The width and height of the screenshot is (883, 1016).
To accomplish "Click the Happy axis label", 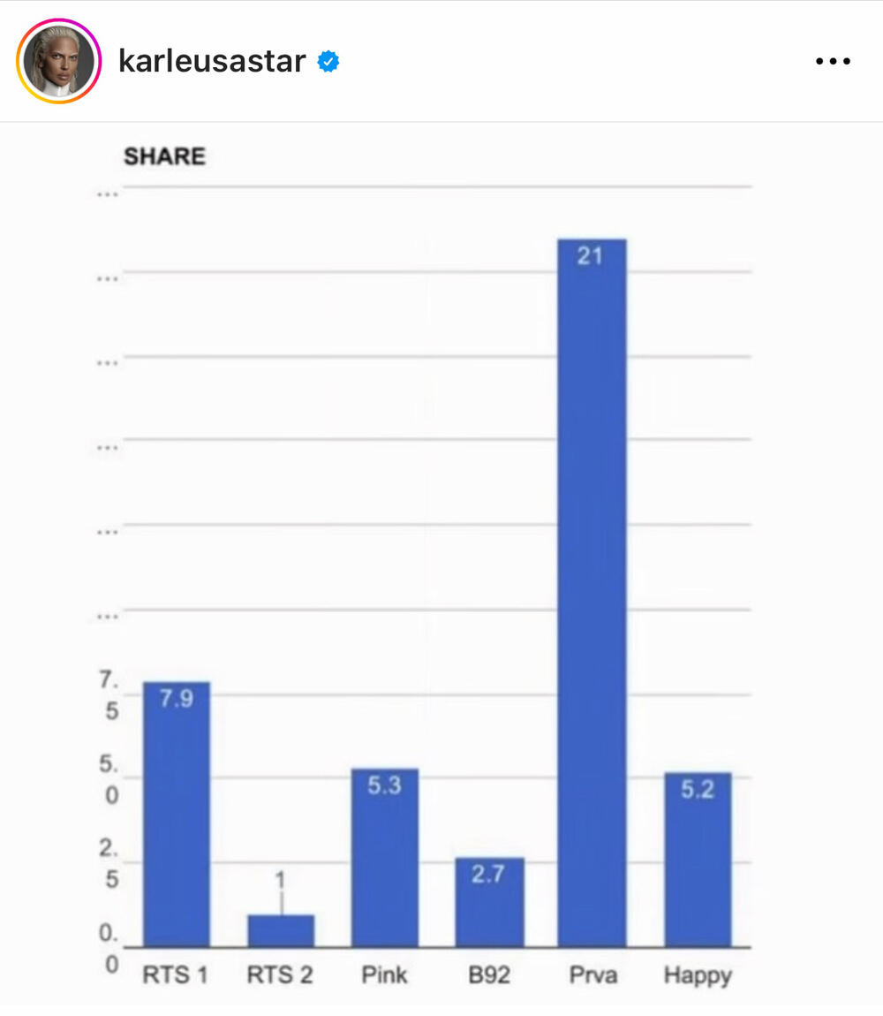I will click(x=698, y=975).
